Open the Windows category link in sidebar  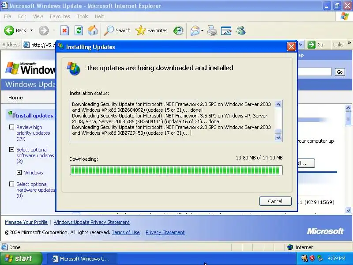(x=34, y=173)
